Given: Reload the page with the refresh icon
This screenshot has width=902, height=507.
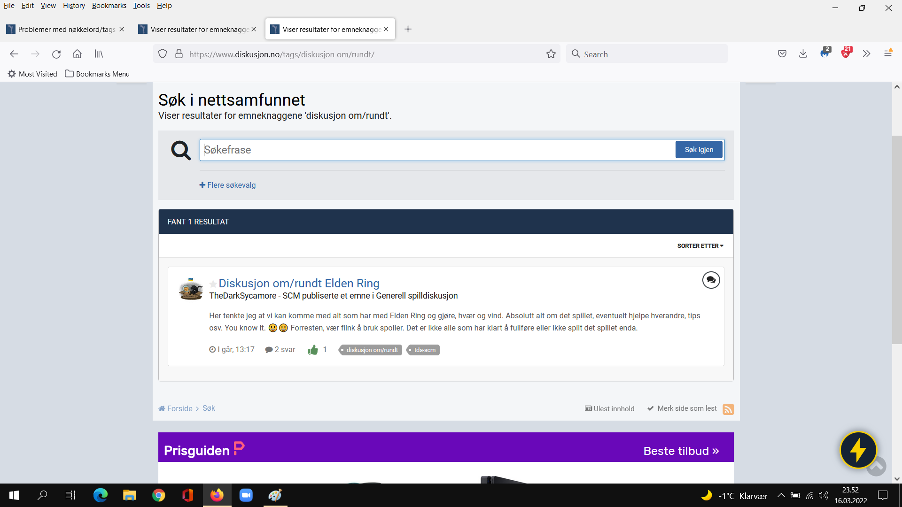Looking at the screenshot, I should click(56, 54).
